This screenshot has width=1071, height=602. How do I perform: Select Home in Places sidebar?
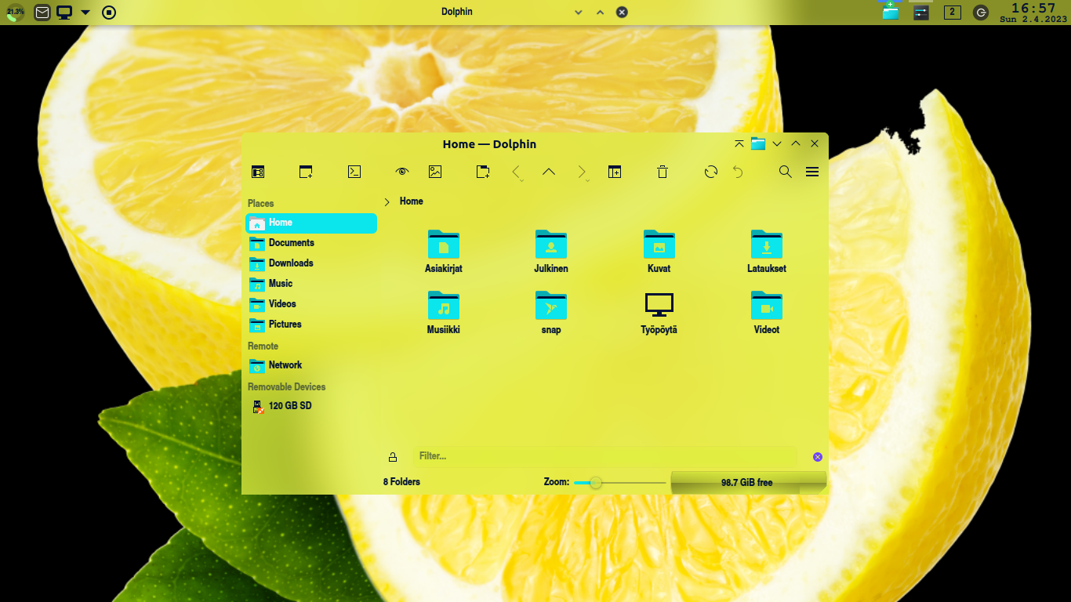[x=311, y=223]
